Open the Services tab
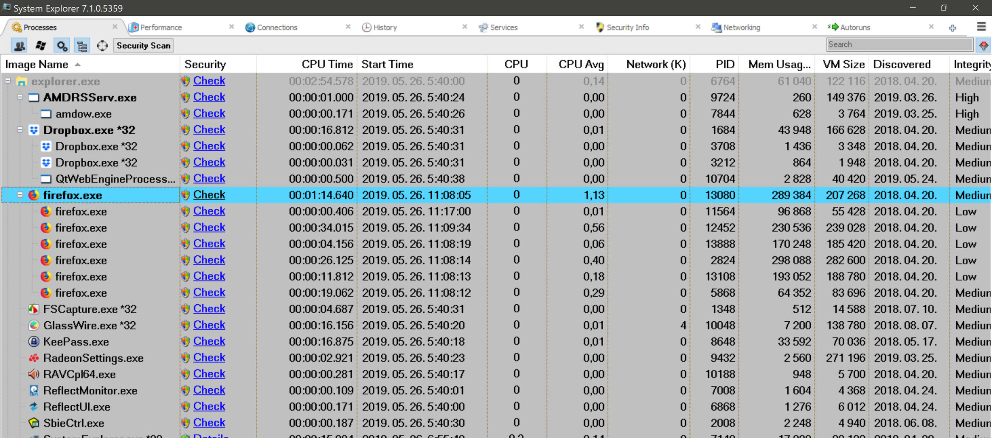The image size is (992, 438). click(x=503, y=28)
